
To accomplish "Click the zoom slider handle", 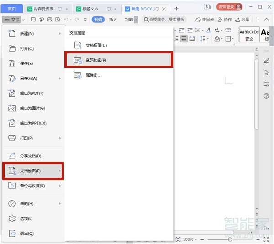I will point(230,239).
